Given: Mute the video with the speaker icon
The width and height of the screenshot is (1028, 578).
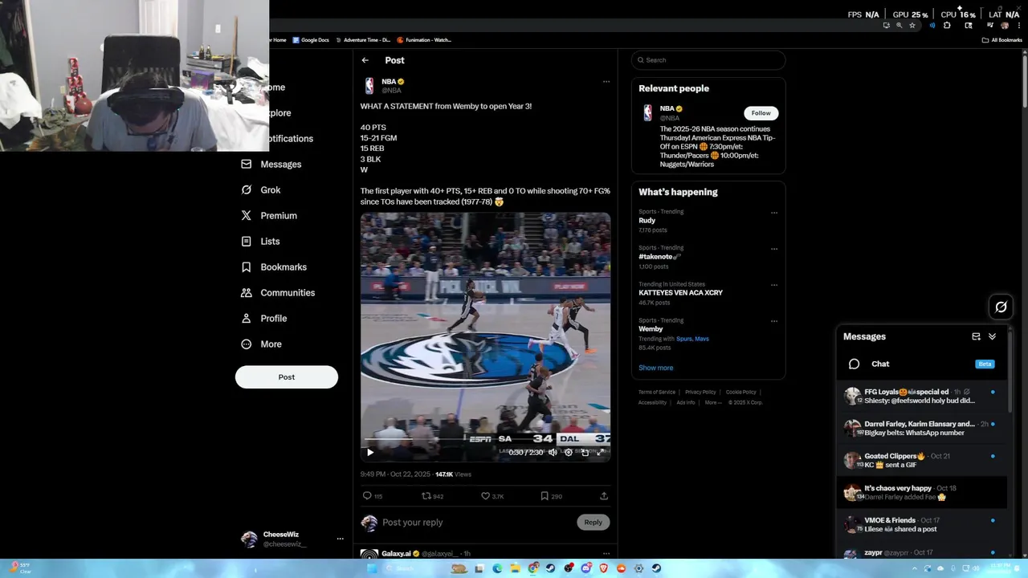Looking at the screenshot, I should (x=553, y=452).
